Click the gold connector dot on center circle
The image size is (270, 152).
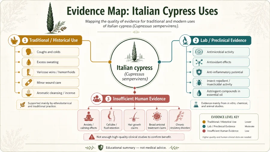(x=110, y=62)
